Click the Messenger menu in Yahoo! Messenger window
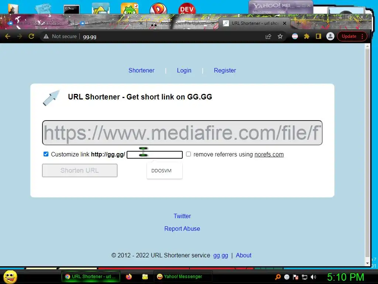 pyautogui.click(x=262, y=12)
